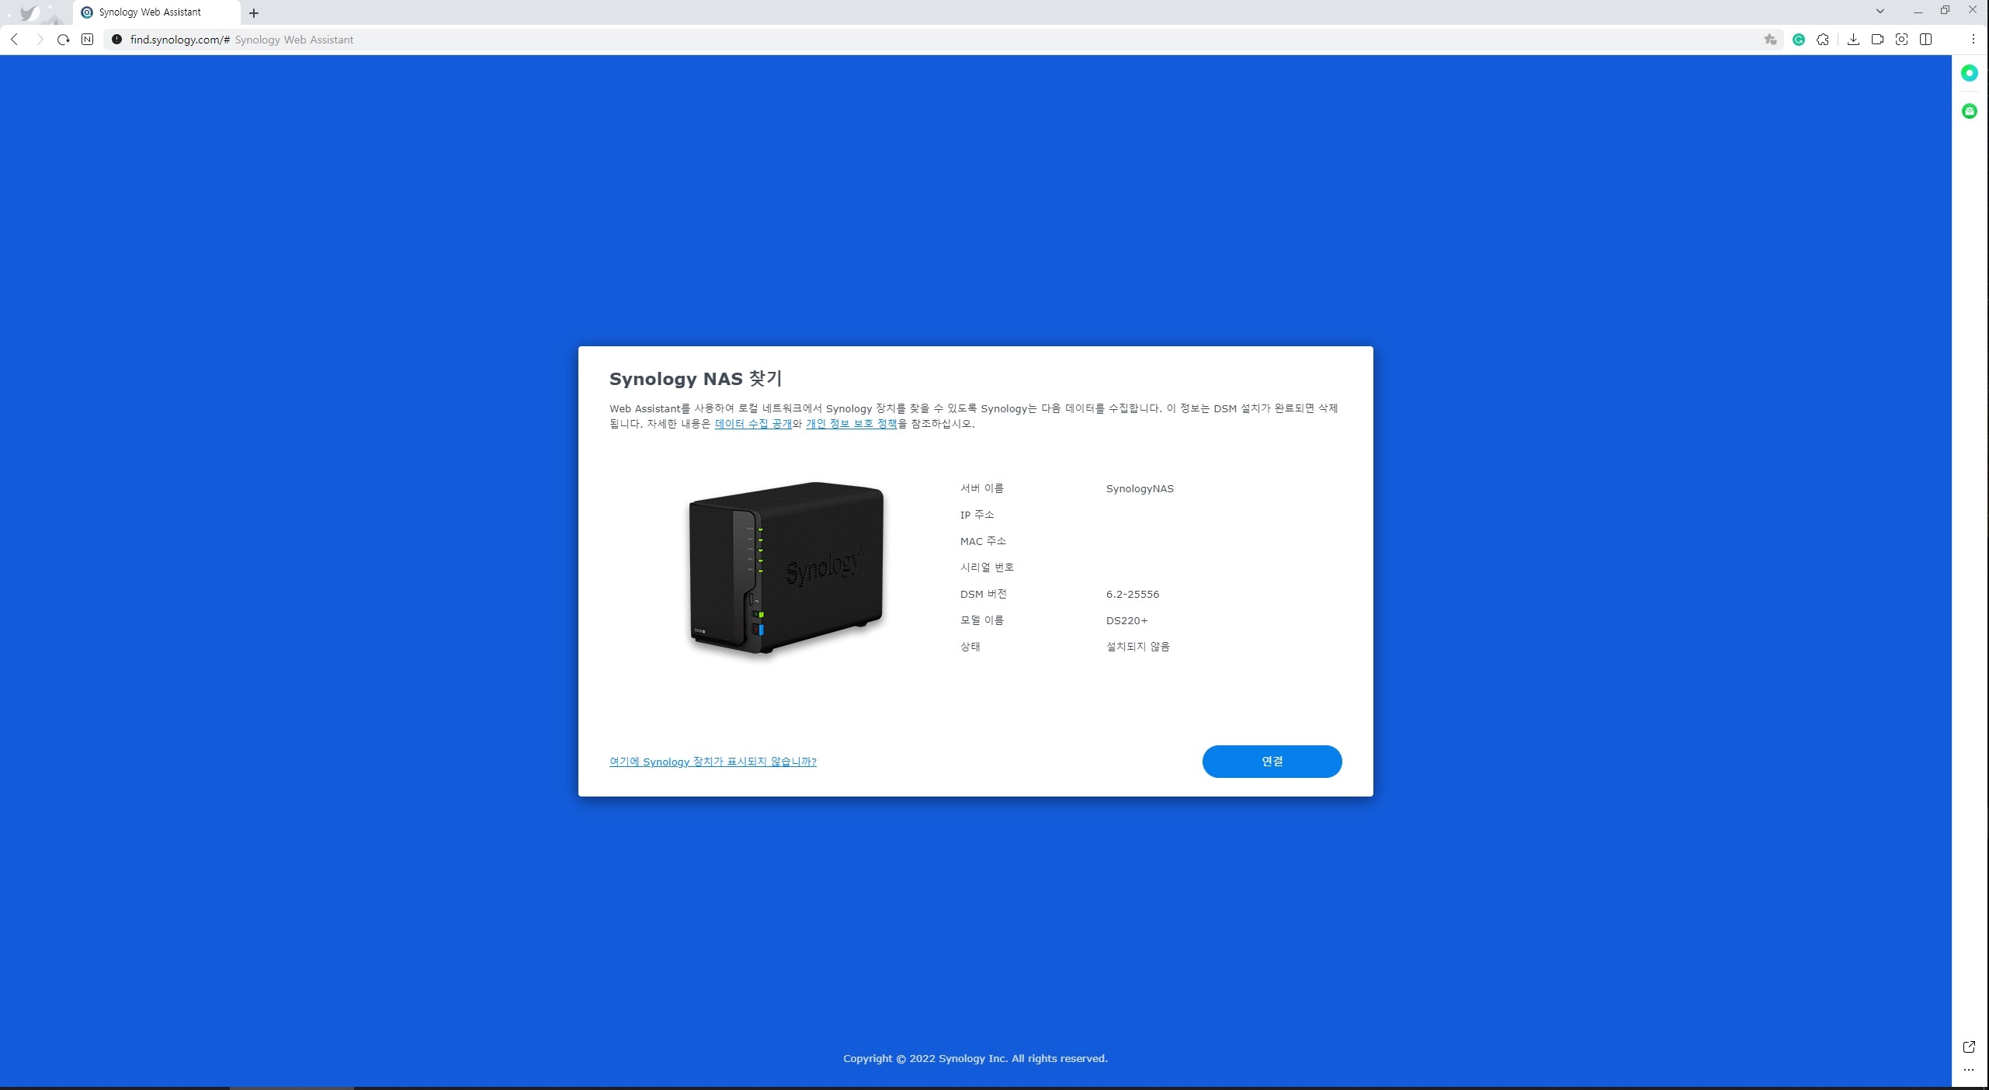Open the Grammarly extension icon
This screenshot has width=1989, height=1090.
pos(1800,39)
